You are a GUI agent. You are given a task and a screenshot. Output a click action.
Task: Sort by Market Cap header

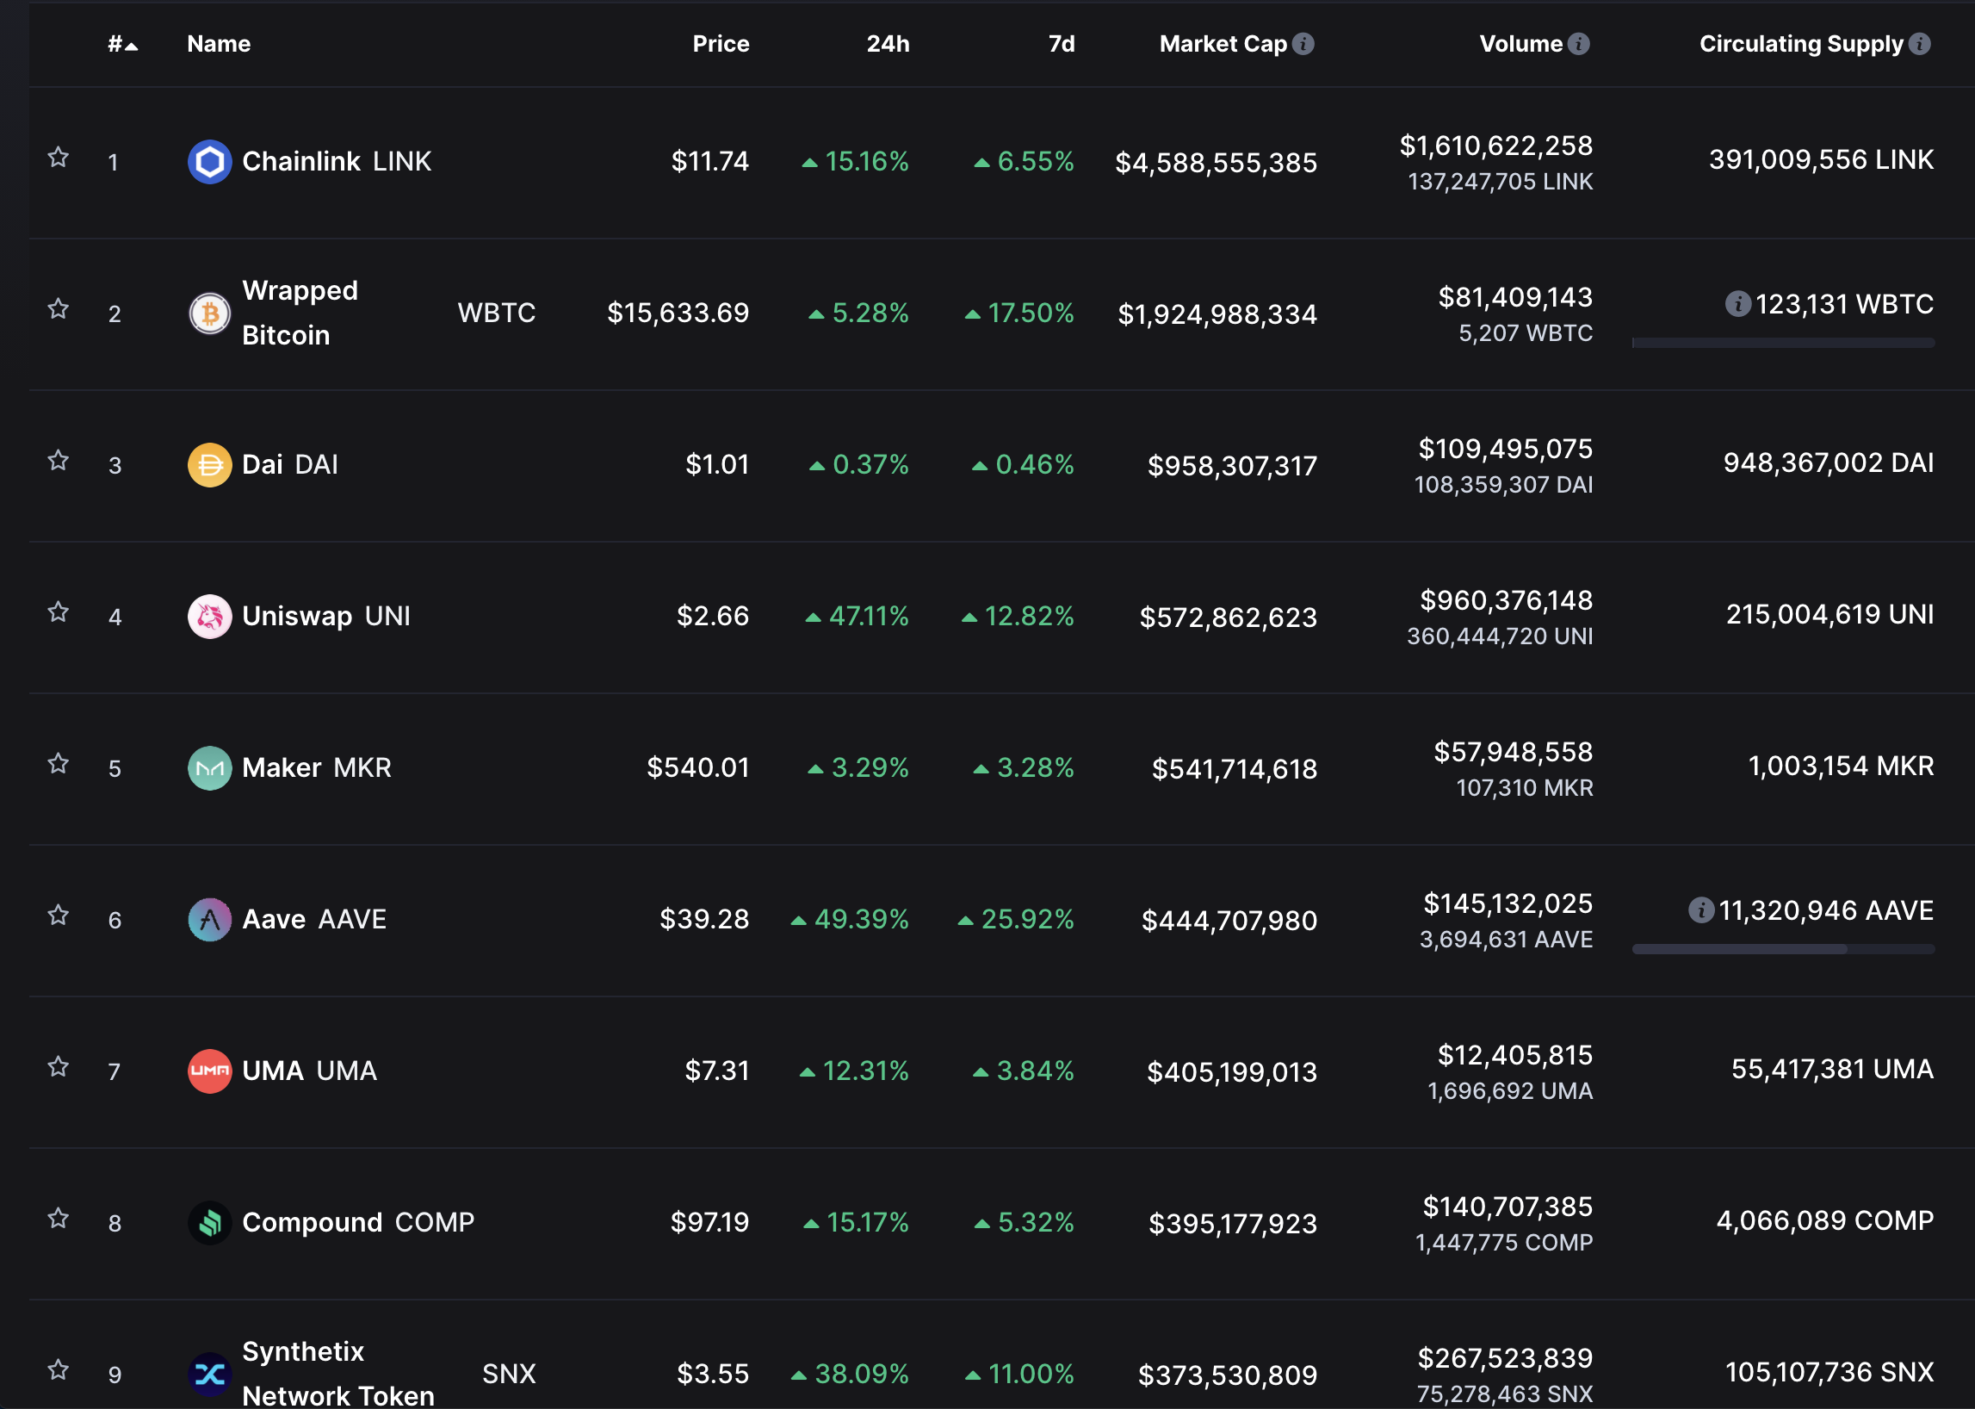[1223, 43]
